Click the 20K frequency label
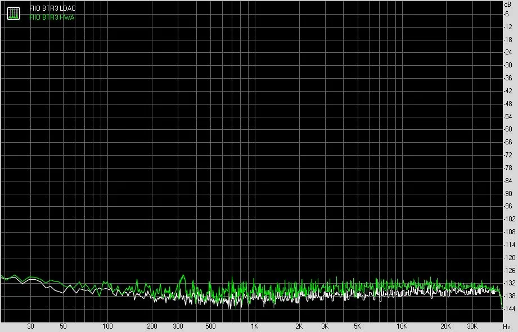Screen dimensions: 518x332 tap(446, 326)
